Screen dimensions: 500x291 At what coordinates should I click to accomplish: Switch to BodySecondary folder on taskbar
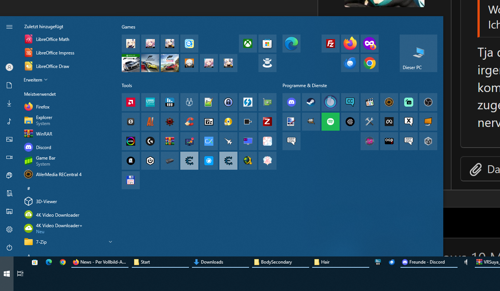(x=280, y=262)
